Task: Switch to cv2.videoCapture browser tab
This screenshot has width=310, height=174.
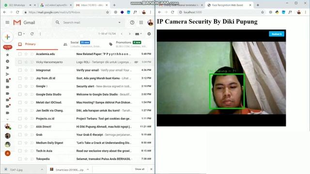Action: pos(56,5)
